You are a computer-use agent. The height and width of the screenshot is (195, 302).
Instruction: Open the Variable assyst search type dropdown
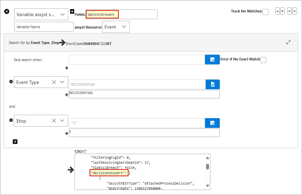(x=62, y=14)
